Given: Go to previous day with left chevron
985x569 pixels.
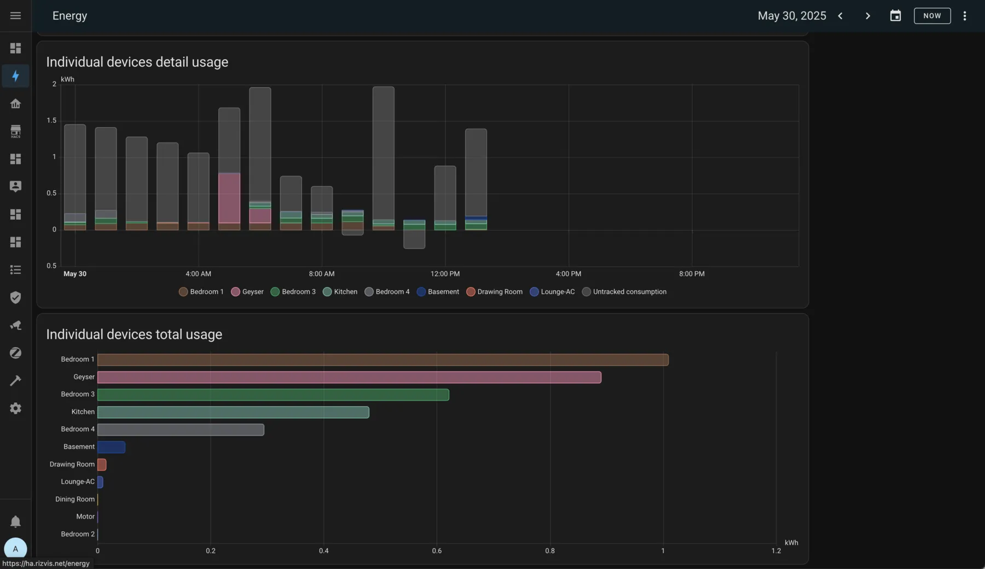Looking at the screenshot, I should point(840,16).
